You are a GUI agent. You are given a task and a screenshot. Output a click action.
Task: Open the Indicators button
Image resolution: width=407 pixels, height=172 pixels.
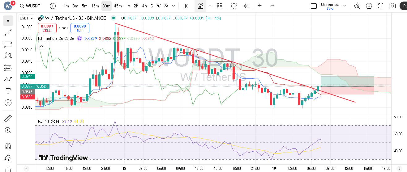click(201, 6)
